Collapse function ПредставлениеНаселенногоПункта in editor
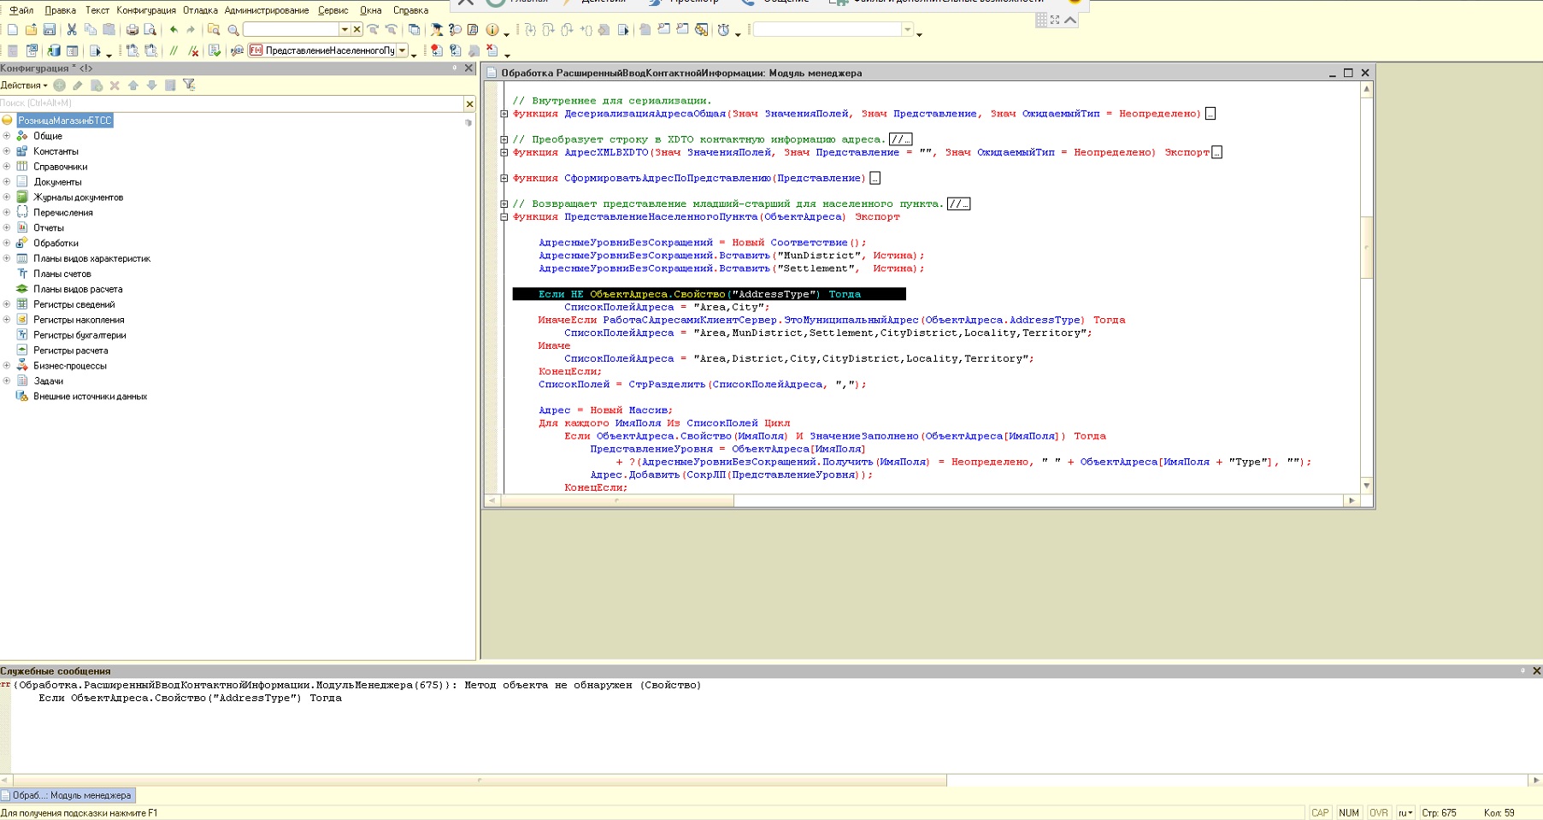Screen dimensions: 1543x820 tap(504, 217)
